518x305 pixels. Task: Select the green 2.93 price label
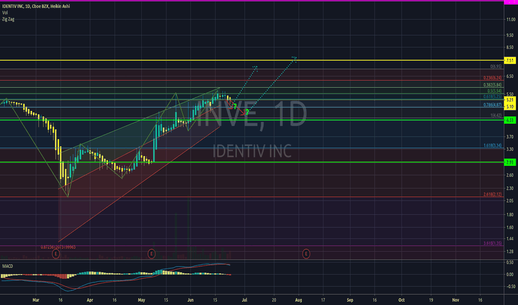510,162
